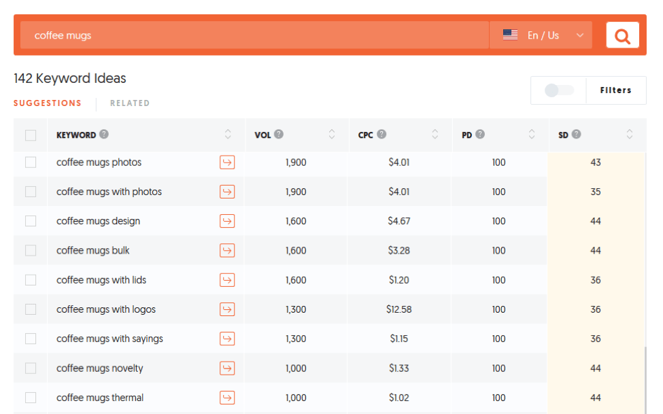Click the $4.67 CPC value

398,221
